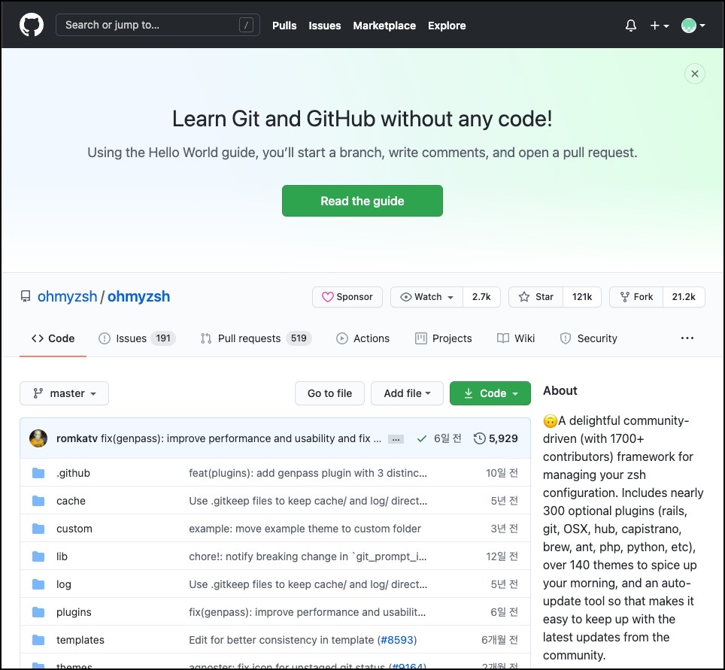
Task: Open the example theme custom folder commit
Action: click(x=305, y=529)
